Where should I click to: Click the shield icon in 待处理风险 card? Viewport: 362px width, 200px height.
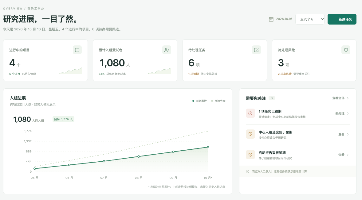tap(346, 50)
